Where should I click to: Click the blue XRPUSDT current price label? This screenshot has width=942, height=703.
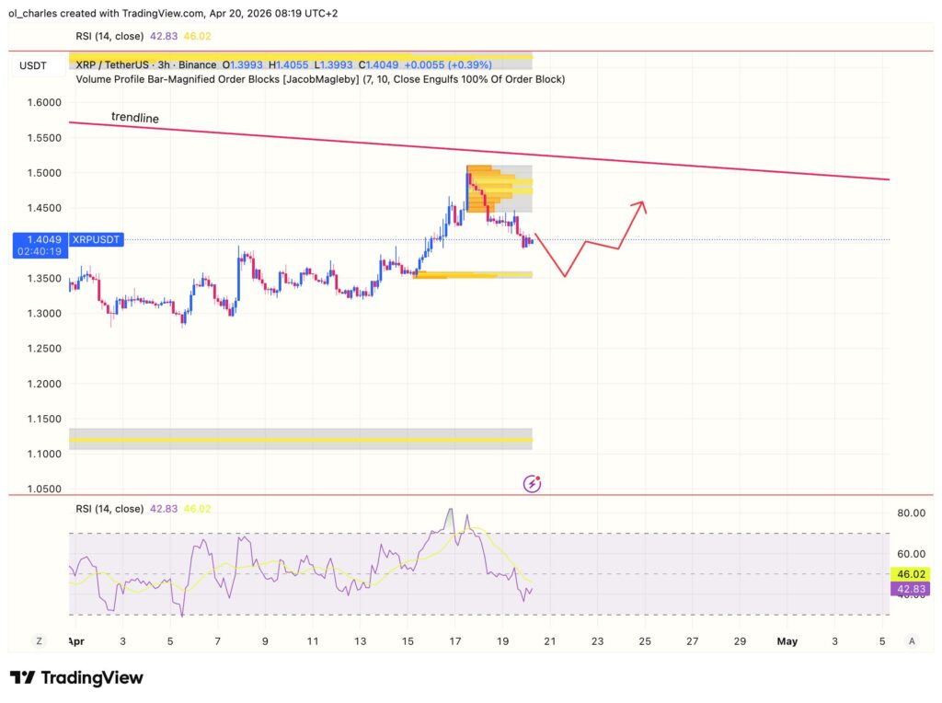coord(96,239)
